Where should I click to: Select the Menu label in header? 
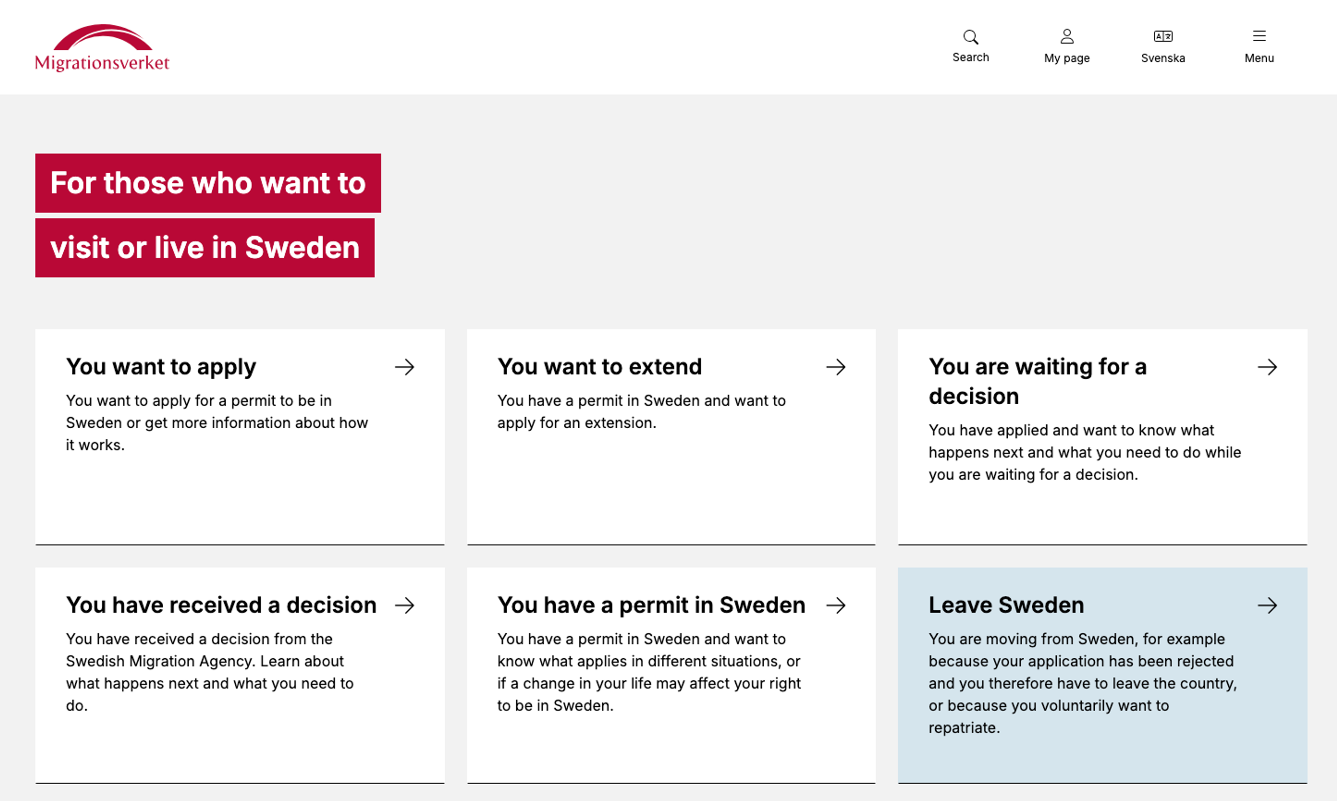(x=1259, y=58)
